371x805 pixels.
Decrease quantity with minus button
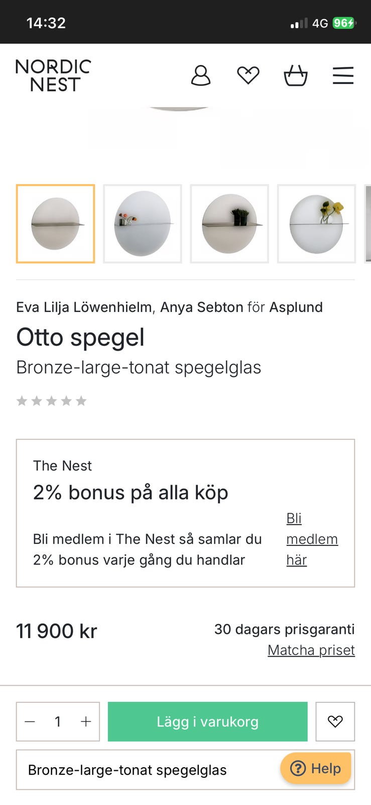click(x=30, y=721)
